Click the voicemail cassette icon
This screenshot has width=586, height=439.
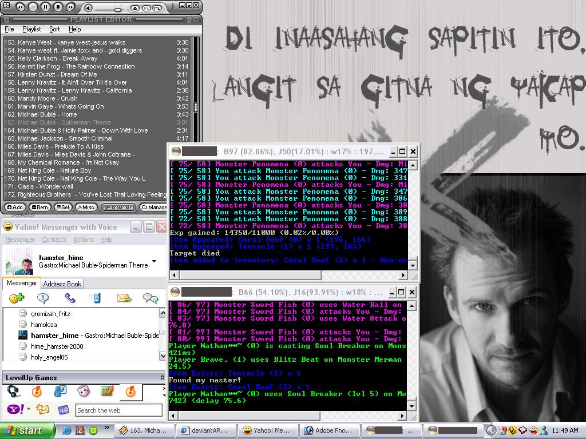63,409
